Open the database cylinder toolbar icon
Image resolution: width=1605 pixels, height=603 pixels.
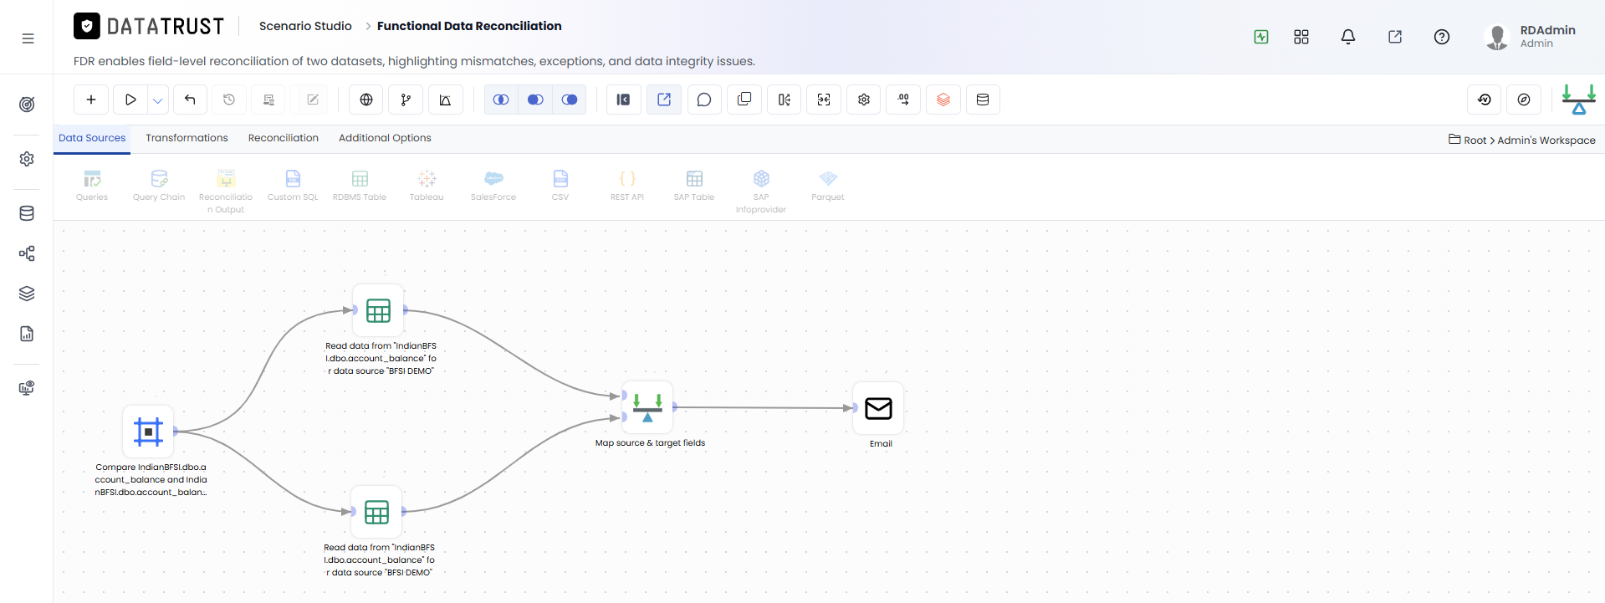[x=983, y=100]
